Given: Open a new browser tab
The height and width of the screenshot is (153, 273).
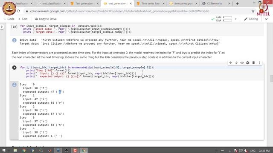Looking at the screenshot, I should tap(237, 3).
